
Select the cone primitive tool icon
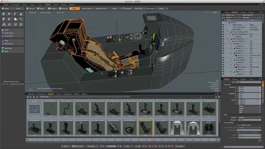coord(21,14)
